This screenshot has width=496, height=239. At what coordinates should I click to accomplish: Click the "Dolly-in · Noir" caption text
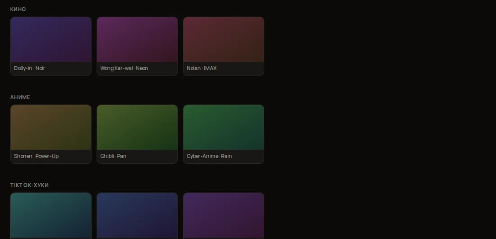coord(29,68)
